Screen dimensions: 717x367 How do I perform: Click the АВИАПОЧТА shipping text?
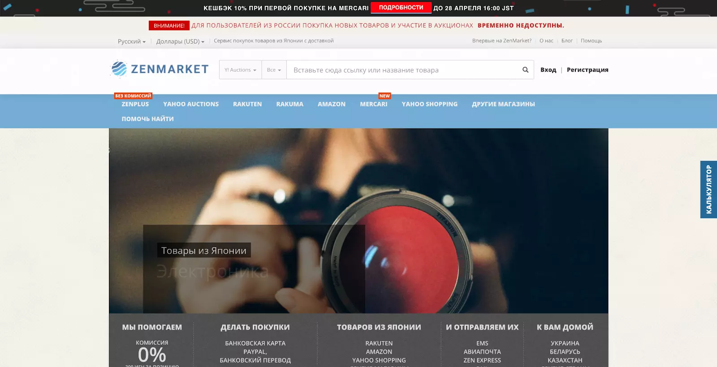[x=482, y=352]
